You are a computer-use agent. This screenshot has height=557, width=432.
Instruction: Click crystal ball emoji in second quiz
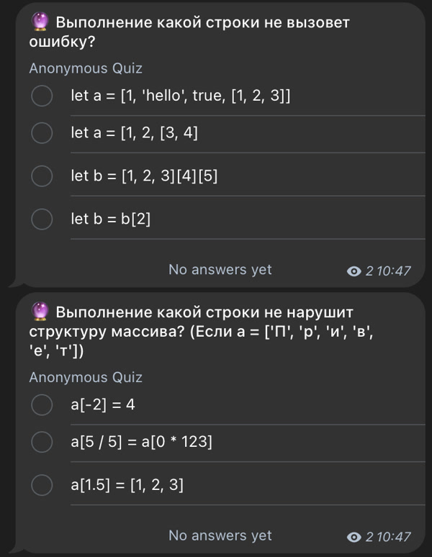tap(40, 312)
